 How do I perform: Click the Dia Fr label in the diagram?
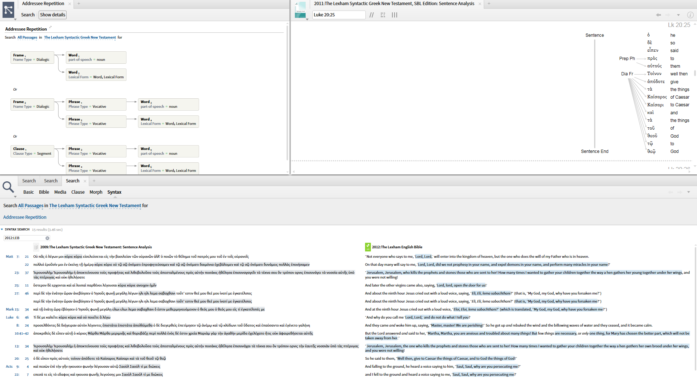[x=627, y=74]
